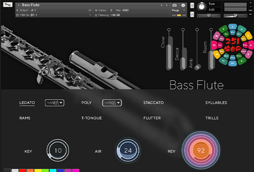254x172 pixels.
Task: Click the Memory icon in the header
Action: pyautogui.click(x=96, y=15)
